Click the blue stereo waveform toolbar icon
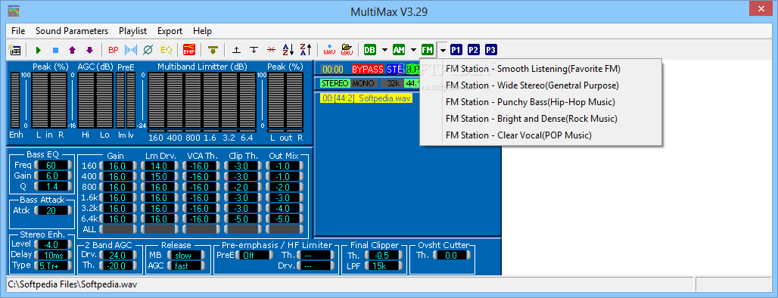The image size is (778, 298). (130, 50)
